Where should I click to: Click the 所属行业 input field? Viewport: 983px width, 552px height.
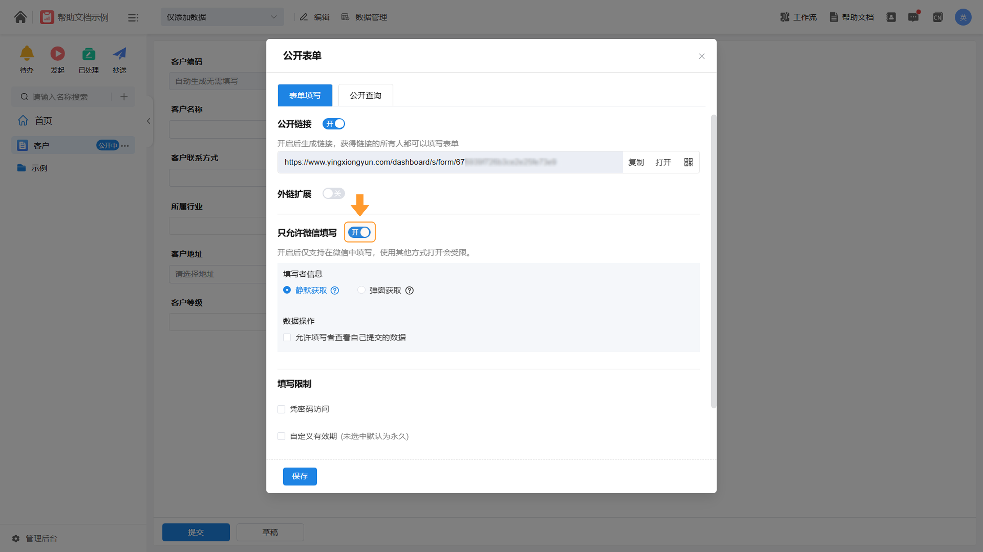(218, 226)
